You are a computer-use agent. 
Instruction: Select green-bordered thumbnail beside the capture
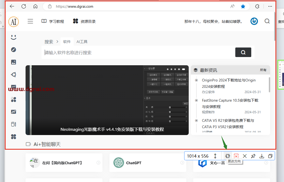pos(281,75)
